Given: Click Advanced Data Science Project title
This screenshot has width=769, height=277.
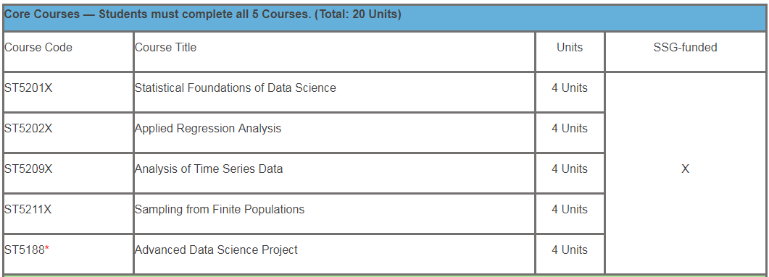Looking at the screenshot, I should click(x=216, y=250).
